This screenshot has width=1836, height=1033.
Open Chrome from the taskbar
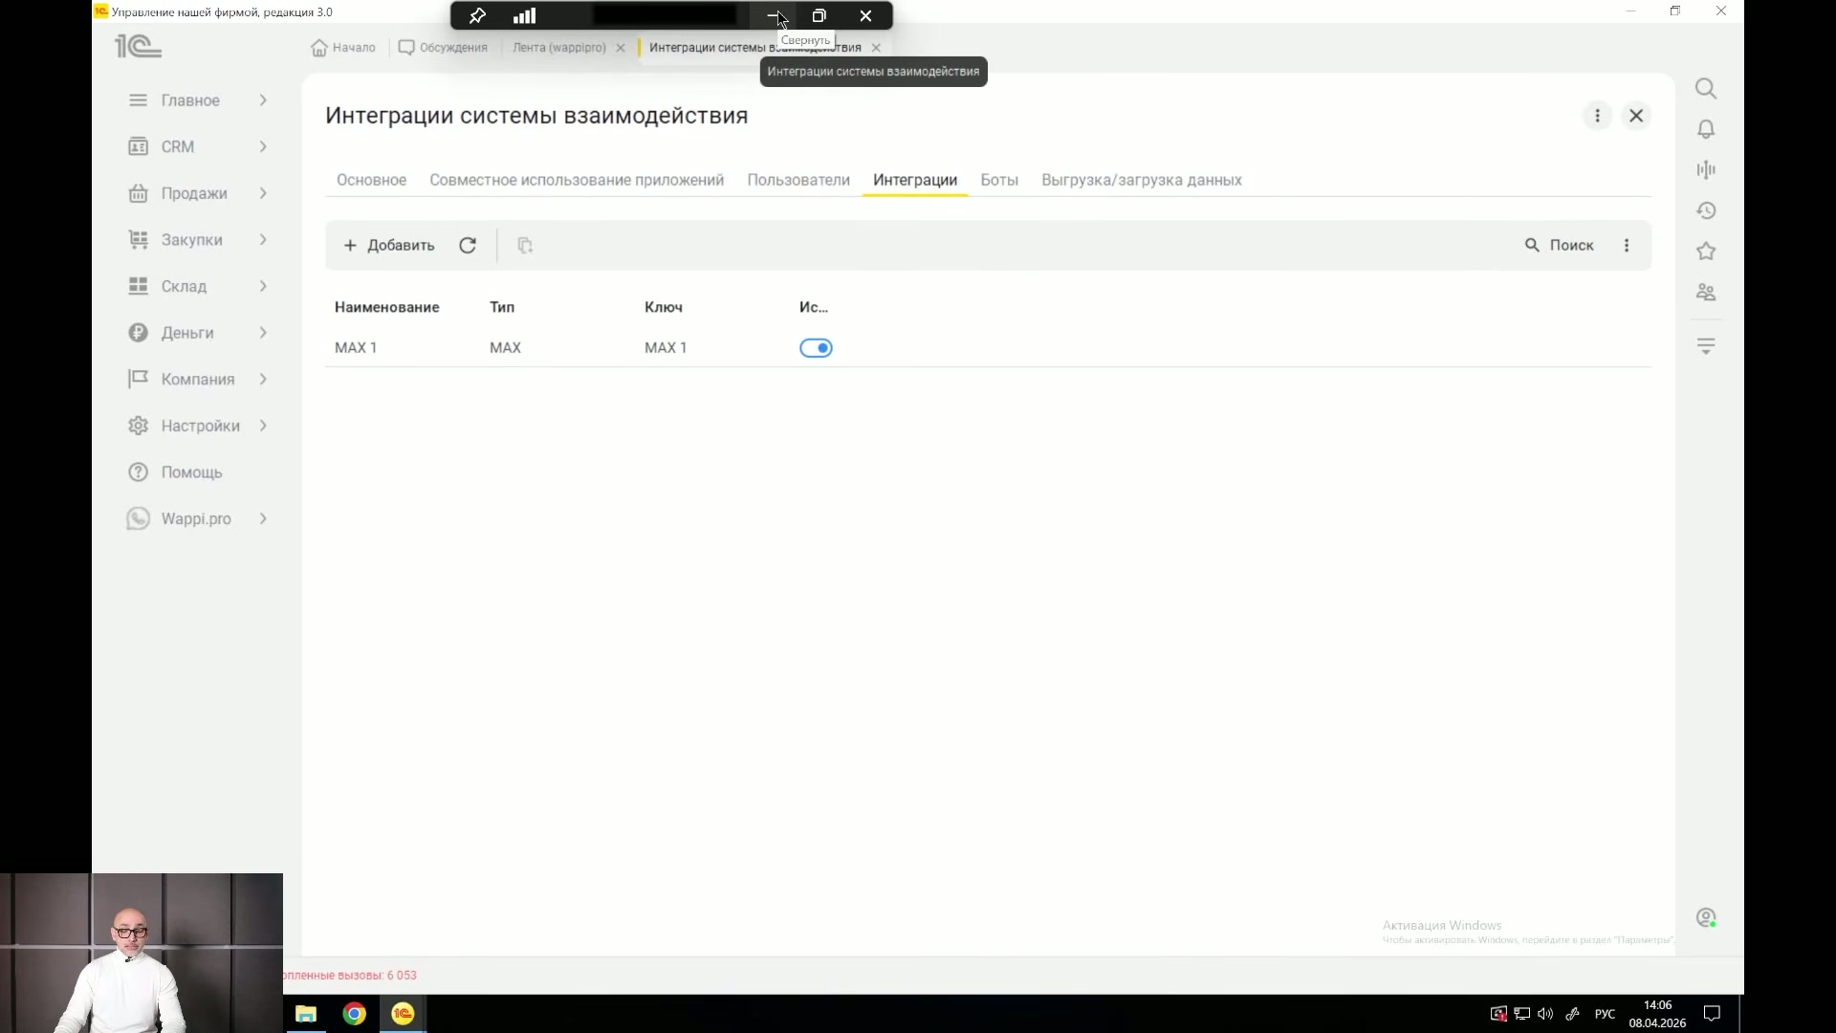point(355,1014)
